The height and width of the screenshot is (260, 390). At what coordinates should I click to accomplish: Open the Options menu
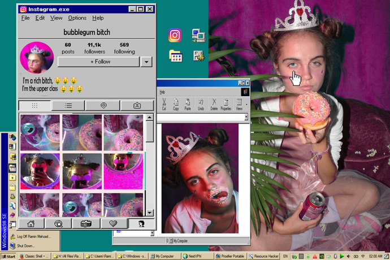pos(77,18)
